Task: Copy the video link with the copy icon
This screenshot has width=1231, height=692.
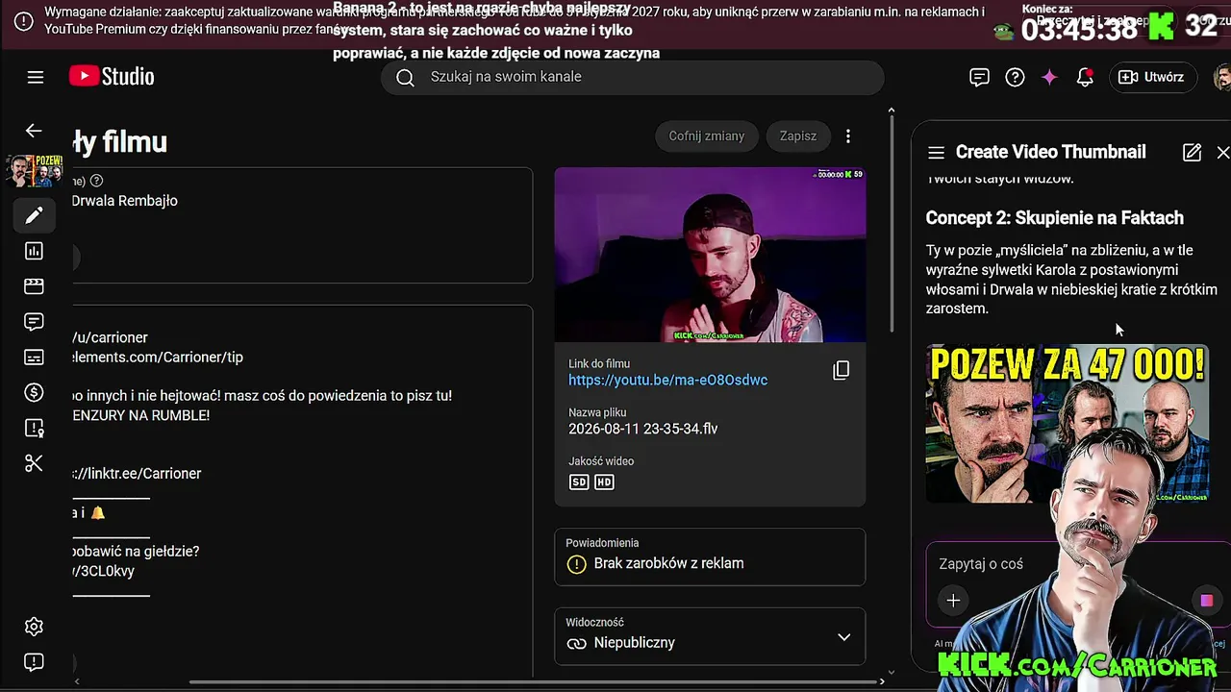Action: [842, 370]
